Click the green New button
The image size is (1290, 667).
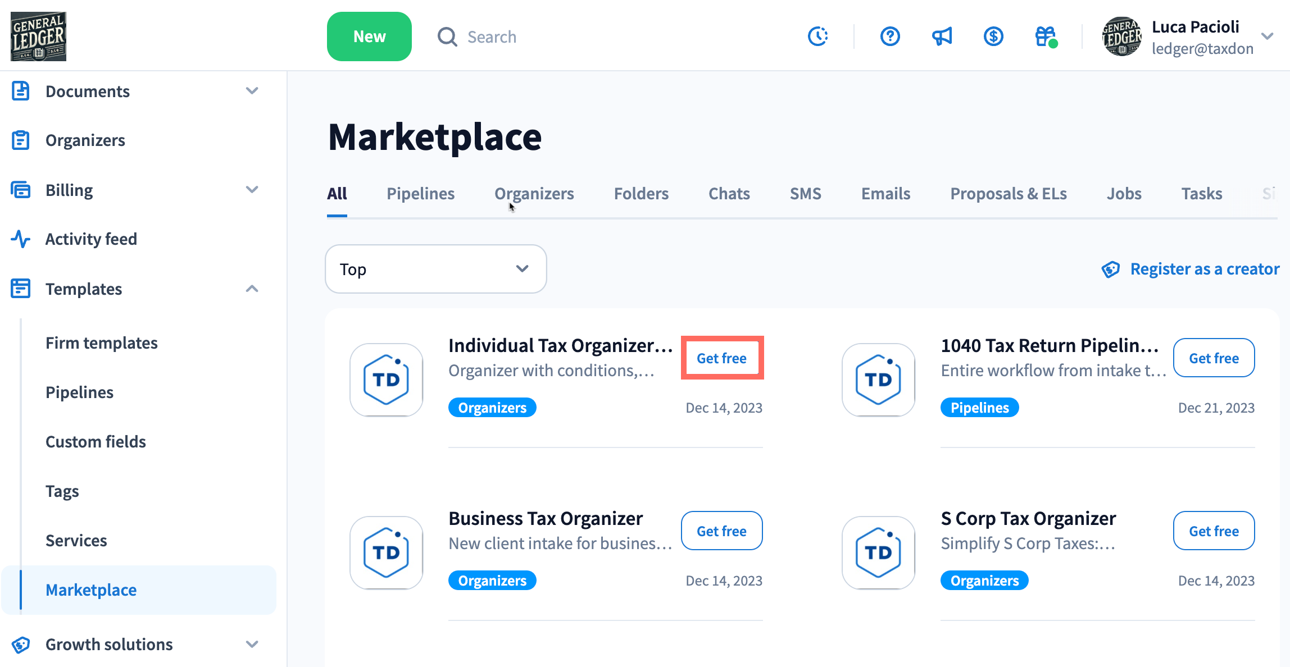click(369, 36)
